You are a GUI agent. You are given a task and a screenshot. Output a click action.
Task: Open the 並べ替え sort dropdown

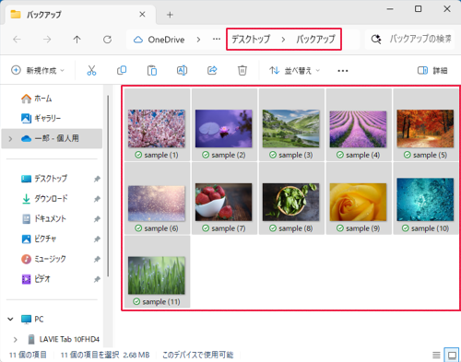coord(295,71)
